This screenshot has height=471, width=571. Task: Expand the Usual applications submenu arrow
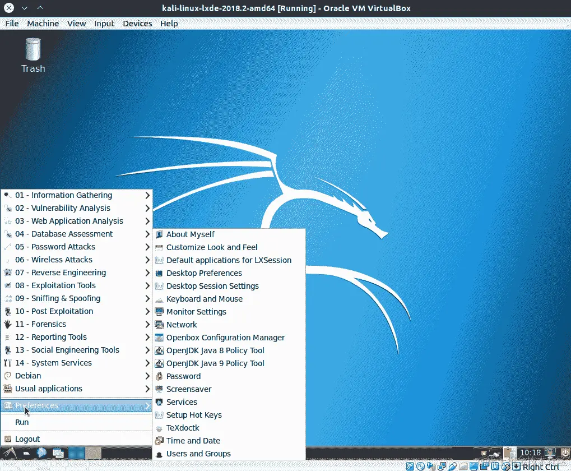tap(147, 389)
